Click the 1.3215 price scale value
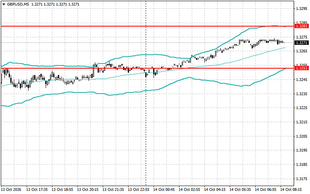The image size is (310, 194). pyautogui.click(x=302, y=122)
